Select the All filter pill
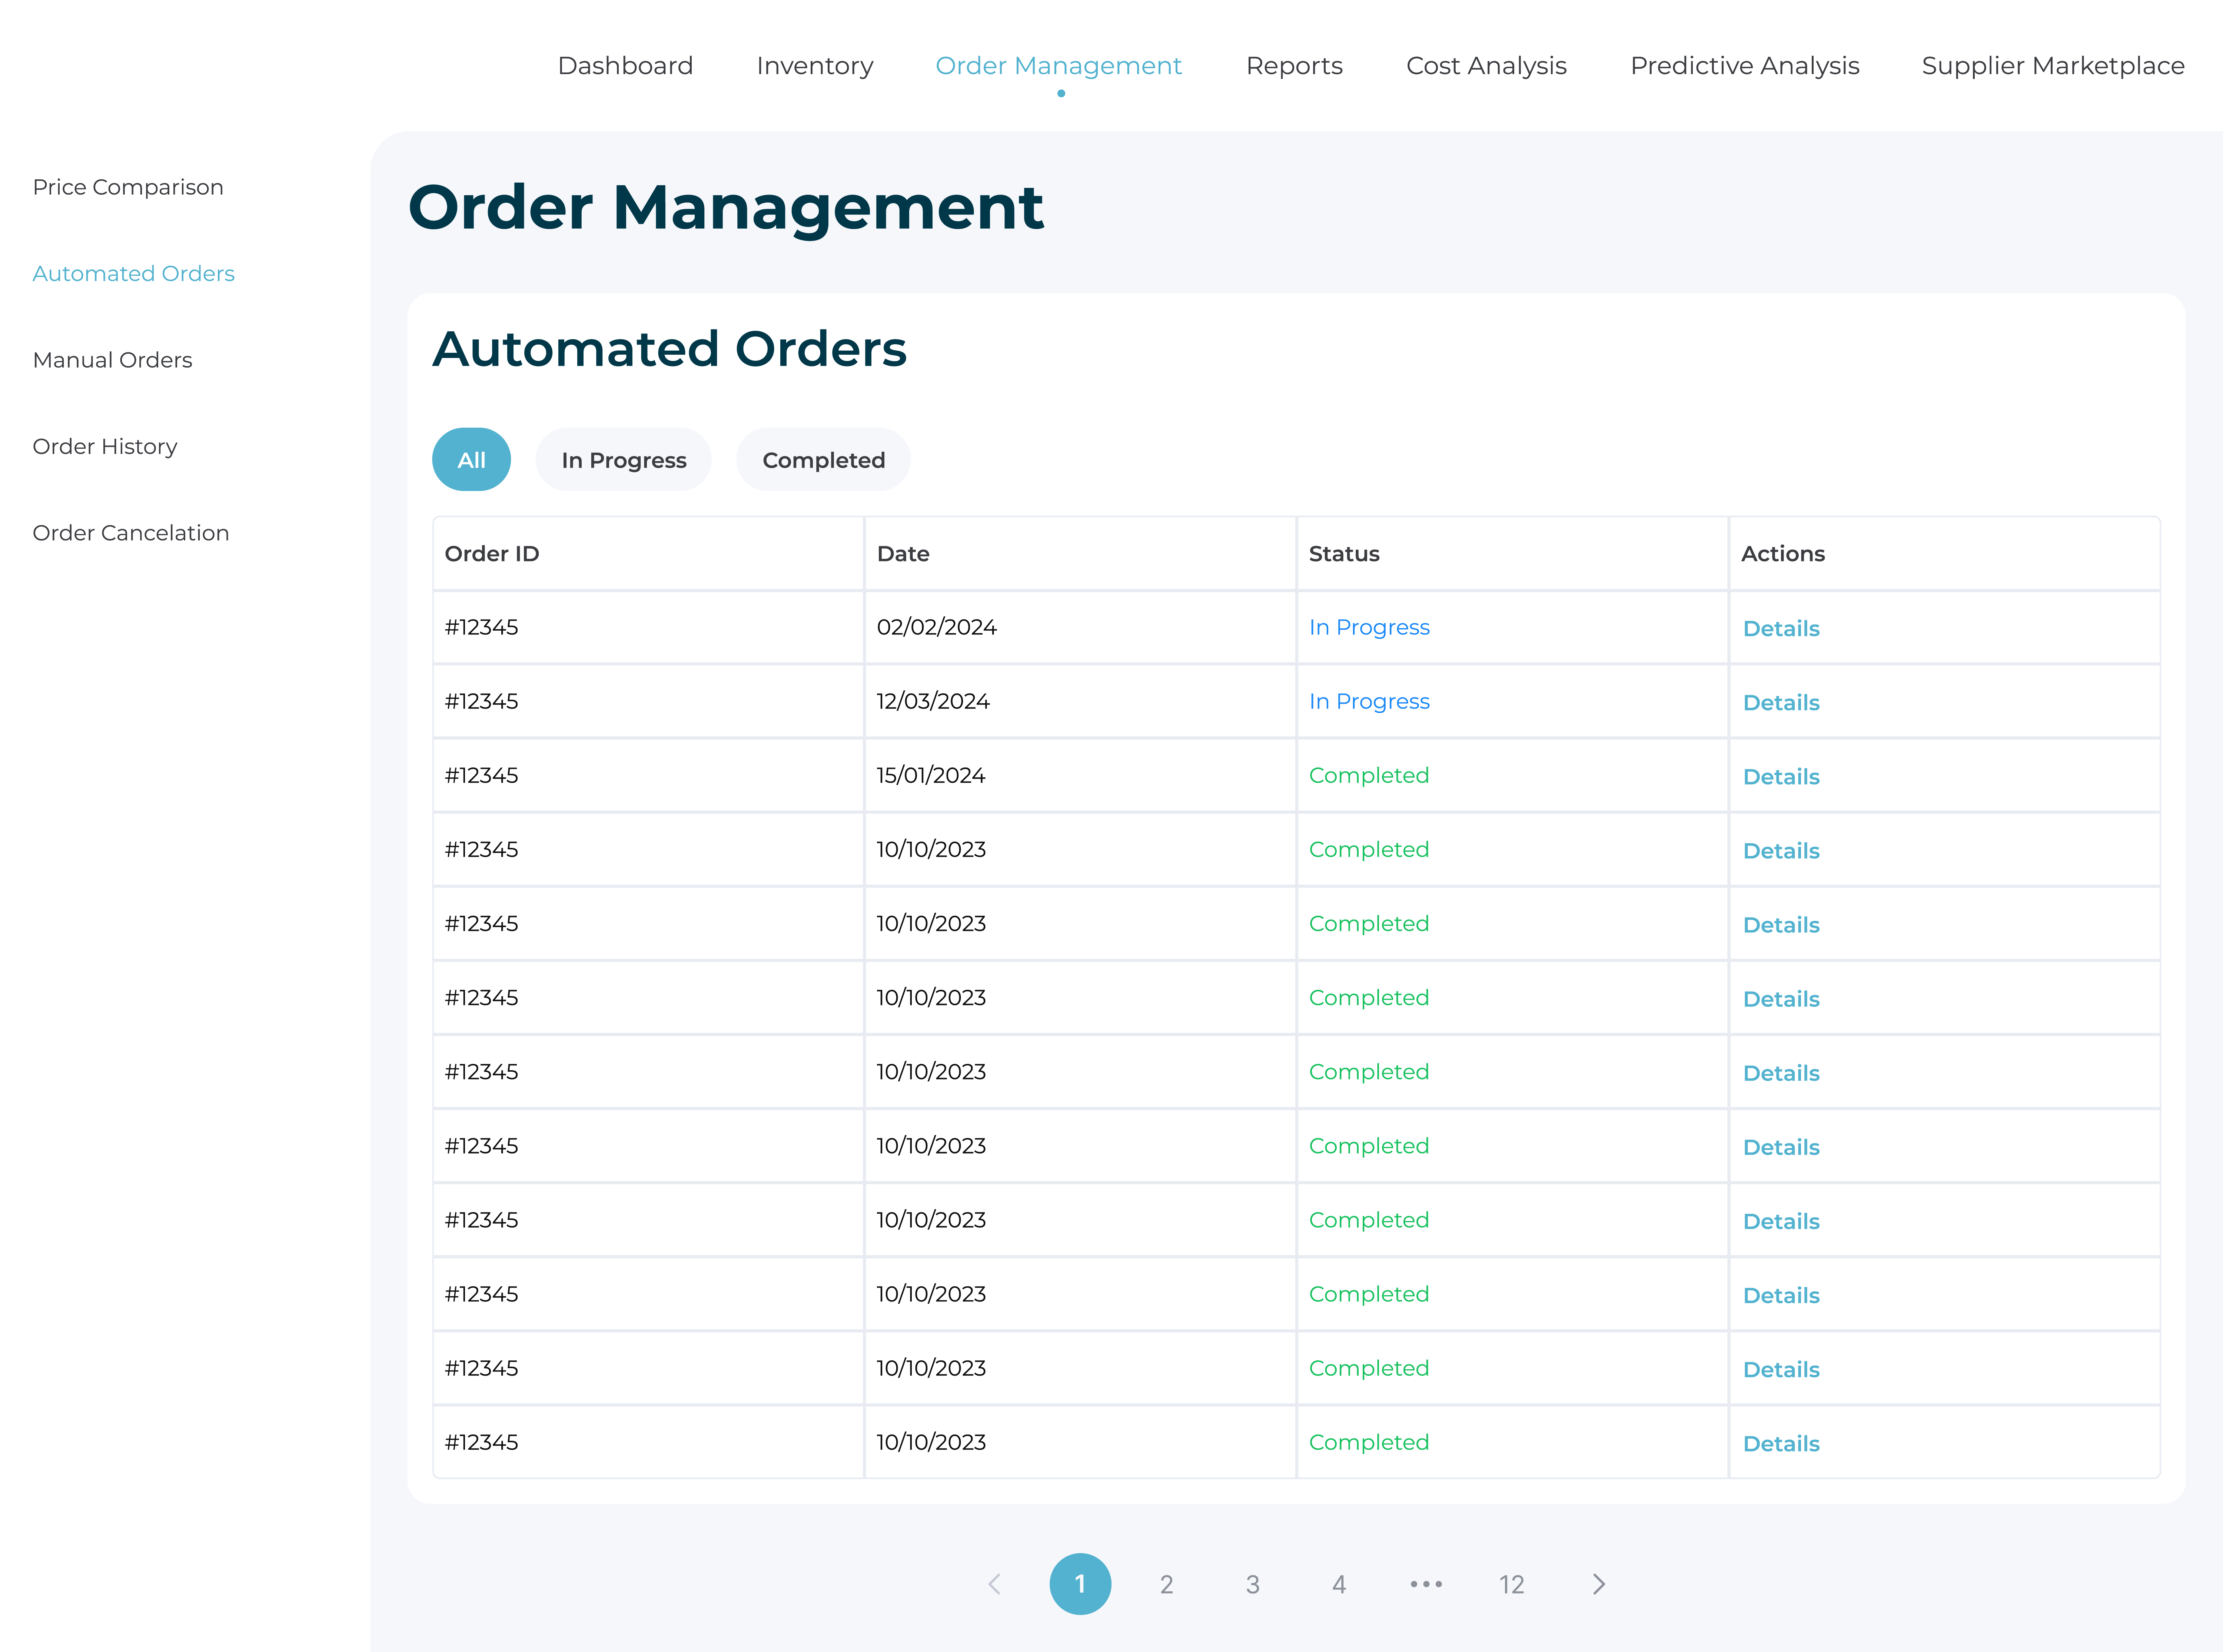This screenshot has width=2223, height=1652. [471, 460]
